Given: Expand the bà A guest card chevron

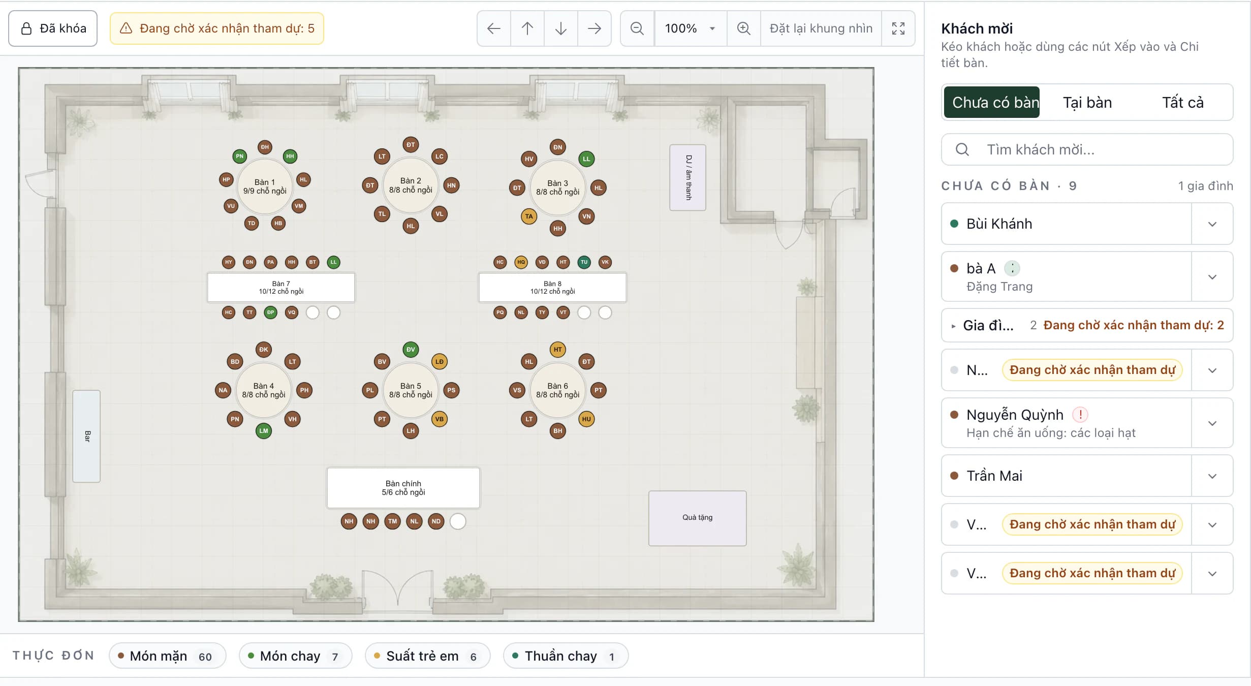Looking at the screenshot, I should pyautogui.click(x=1212, y=277).
